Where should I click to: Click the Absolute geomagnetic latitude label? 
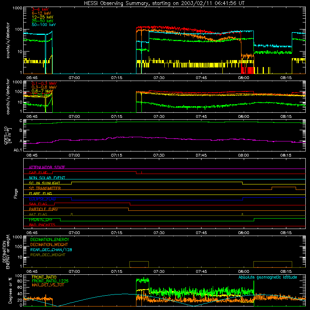click(268, 277)
